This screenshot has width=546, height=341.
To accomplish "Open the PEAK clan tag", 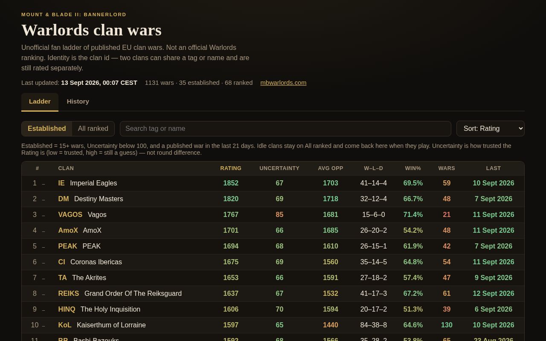I will point(68,246).
